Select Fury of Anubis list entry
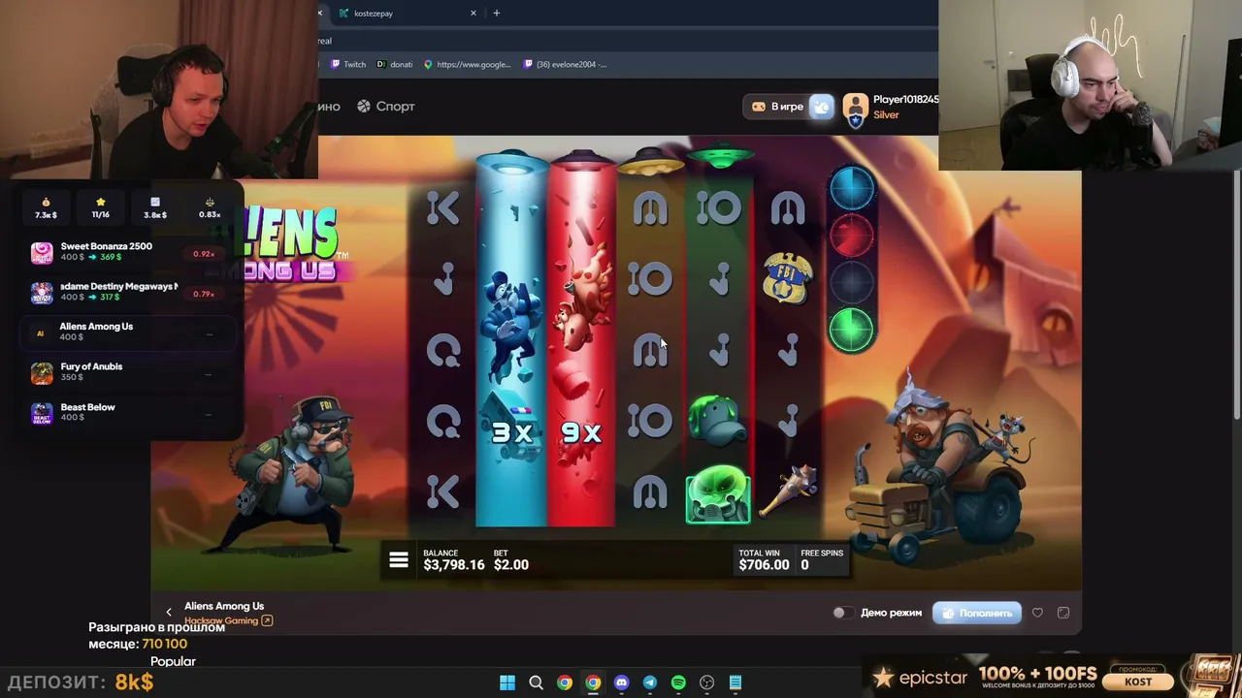This screenshot has width=1242, height=698. [126, 373]
